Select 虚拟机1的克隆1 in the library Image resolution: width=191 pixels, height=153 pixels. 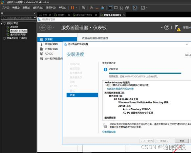point(18,34)
